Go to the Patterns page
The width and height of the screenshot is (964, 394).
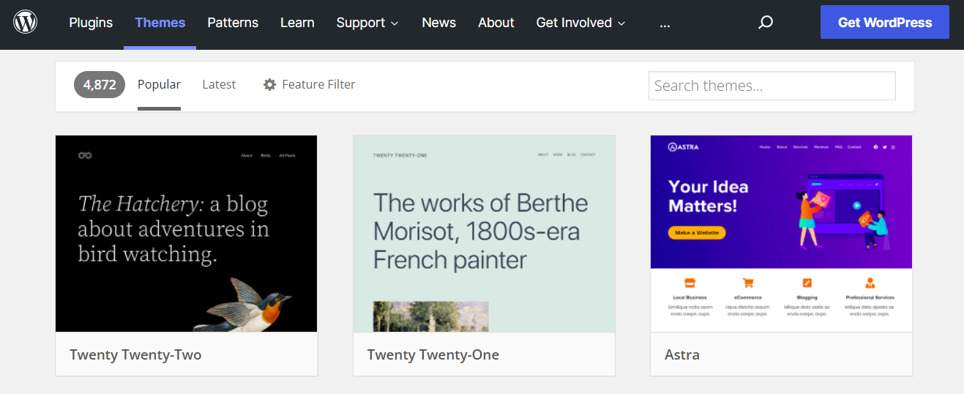click(233, 23)
